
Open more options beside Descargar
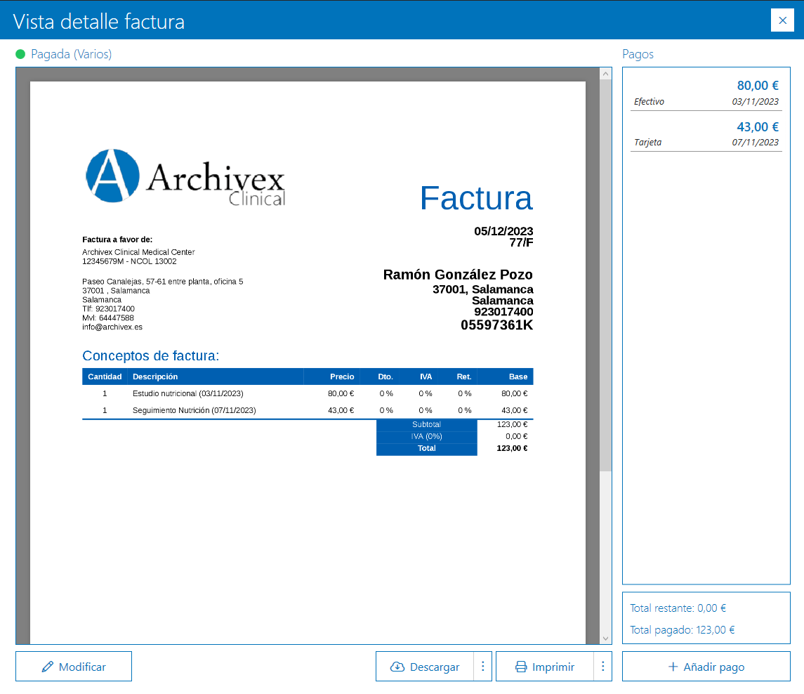click(482, 667)
